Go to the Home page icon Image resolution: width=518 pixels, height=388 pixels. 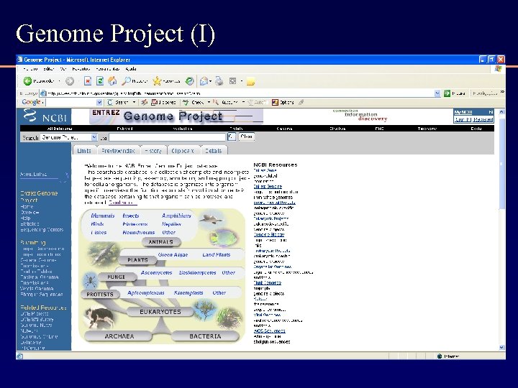coord(112,80)
